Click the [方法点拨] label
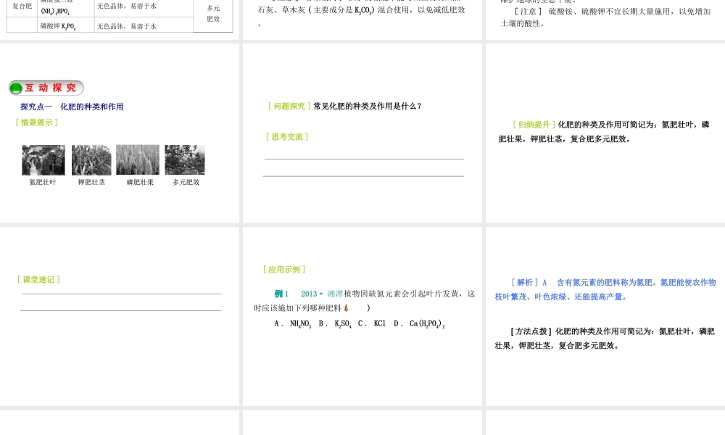Viewport: 725px width, 435px height. [x=531, y=331]
